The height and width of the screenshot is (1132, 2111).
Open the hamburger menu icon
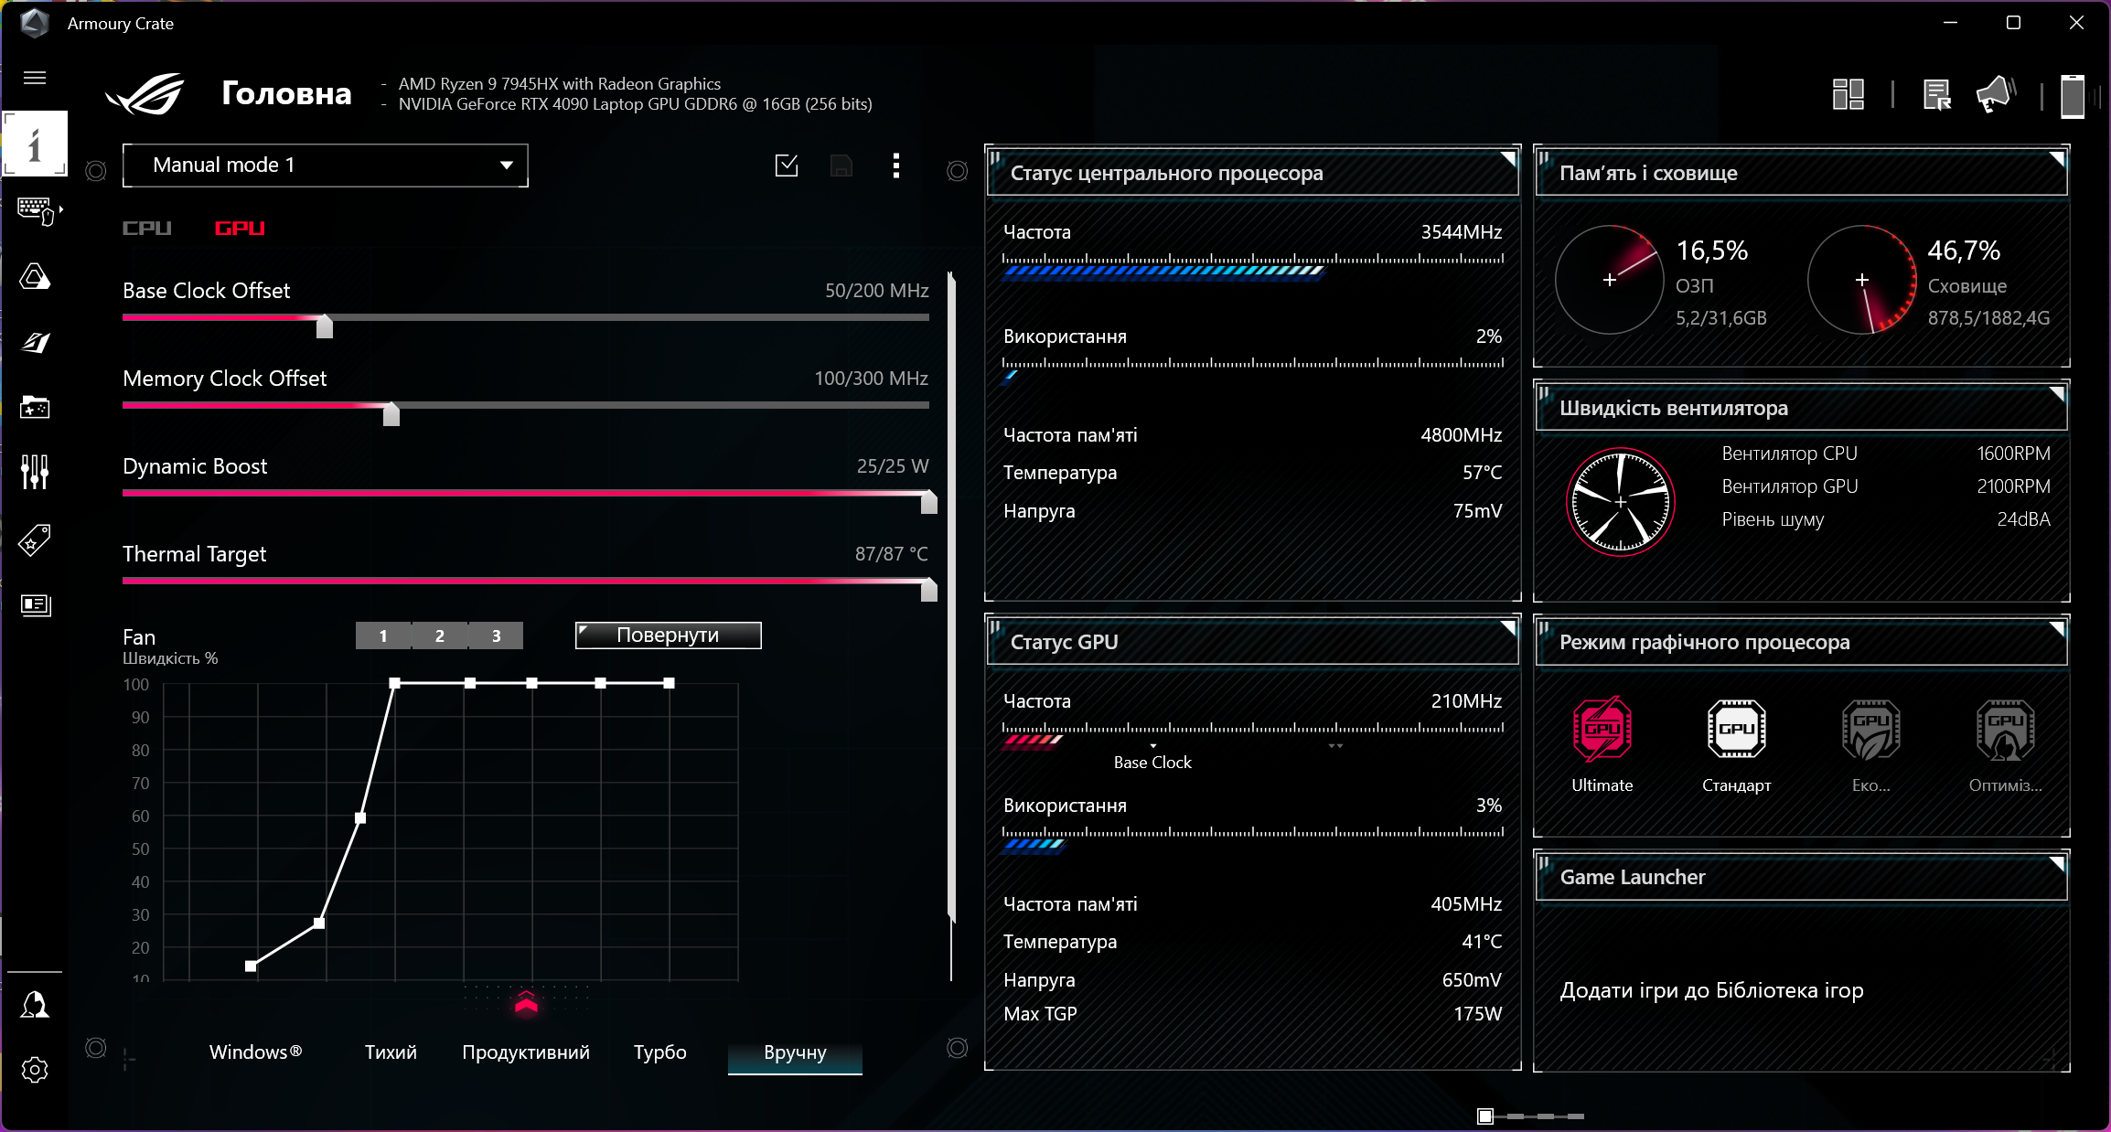pyautogui.click(x=35, y=78)
